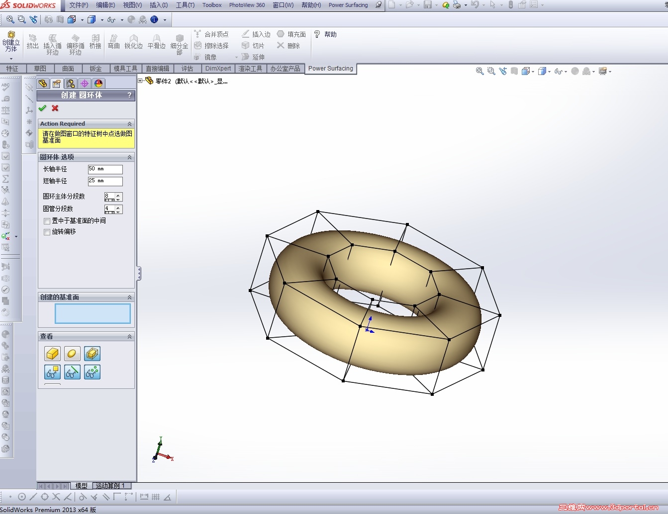Collapse the 查看 section
Image resolution: width=668 pixels, height=514 pixels.
coord(129,337)
